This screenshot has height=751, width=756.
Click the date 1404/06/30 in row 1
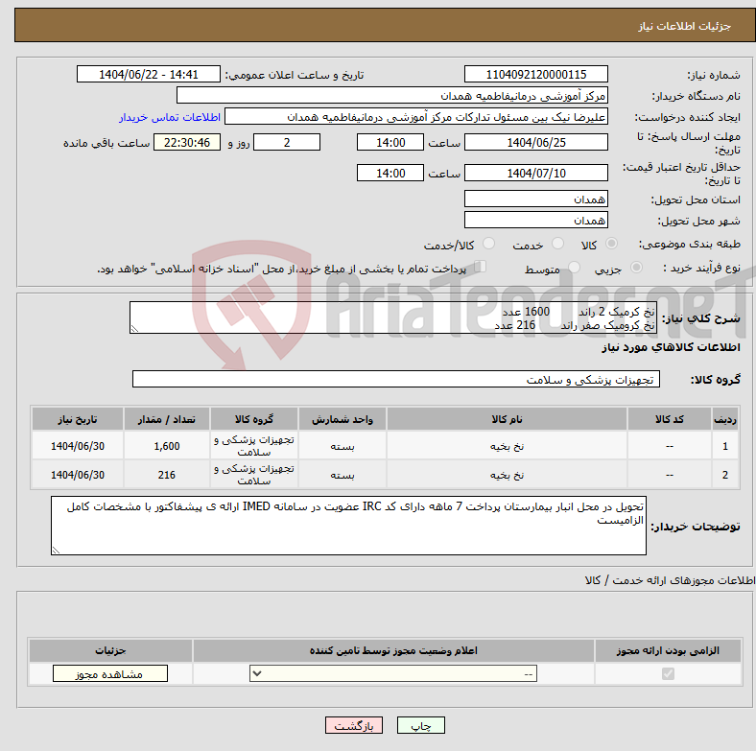pos(78,446)
